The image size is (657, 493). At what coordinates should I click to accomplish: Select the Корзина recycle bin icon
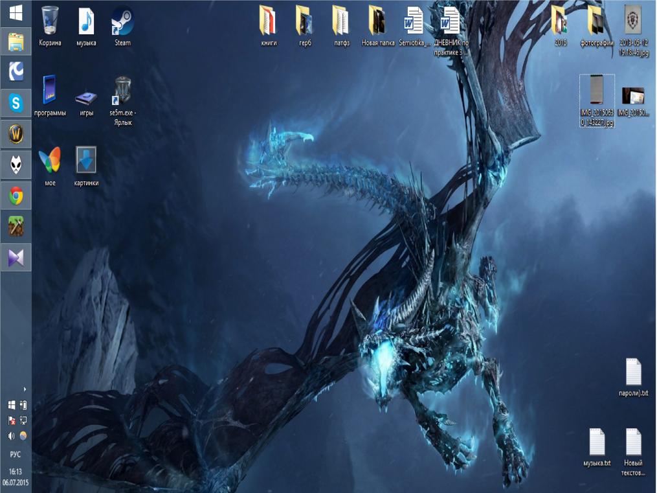click(x=50, y=25)
